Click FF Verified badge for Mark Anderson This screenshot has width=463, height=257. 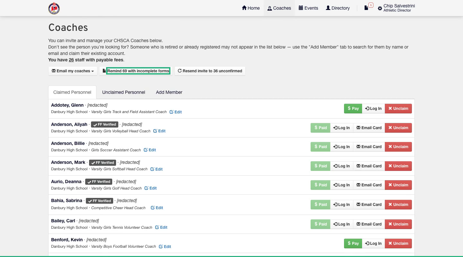[103, 163]
